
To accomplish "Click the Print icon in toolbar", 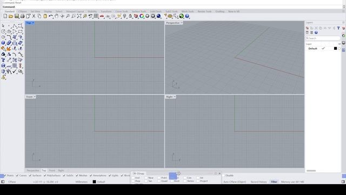I will point(22,16).
